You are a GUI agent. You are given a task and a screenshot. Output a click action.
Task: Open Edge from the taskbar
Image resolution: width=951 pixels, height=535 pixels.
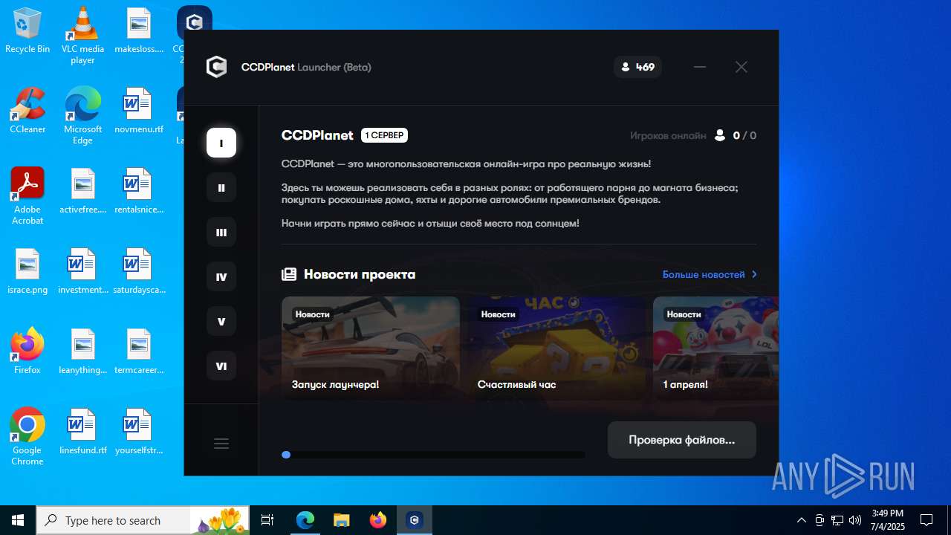point(305,520)
